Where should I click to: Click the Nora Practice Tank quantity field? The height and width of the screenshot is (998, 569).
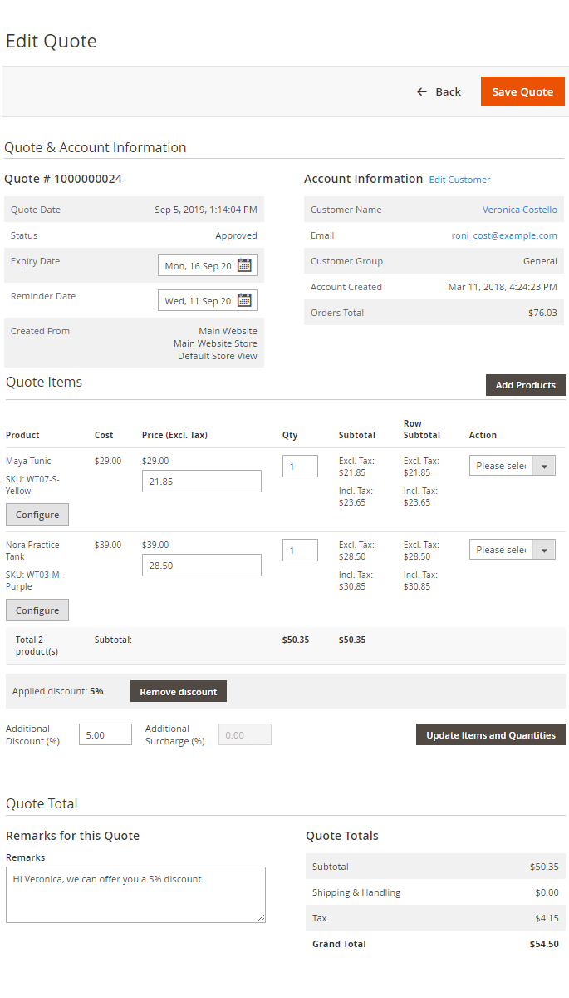300,550
